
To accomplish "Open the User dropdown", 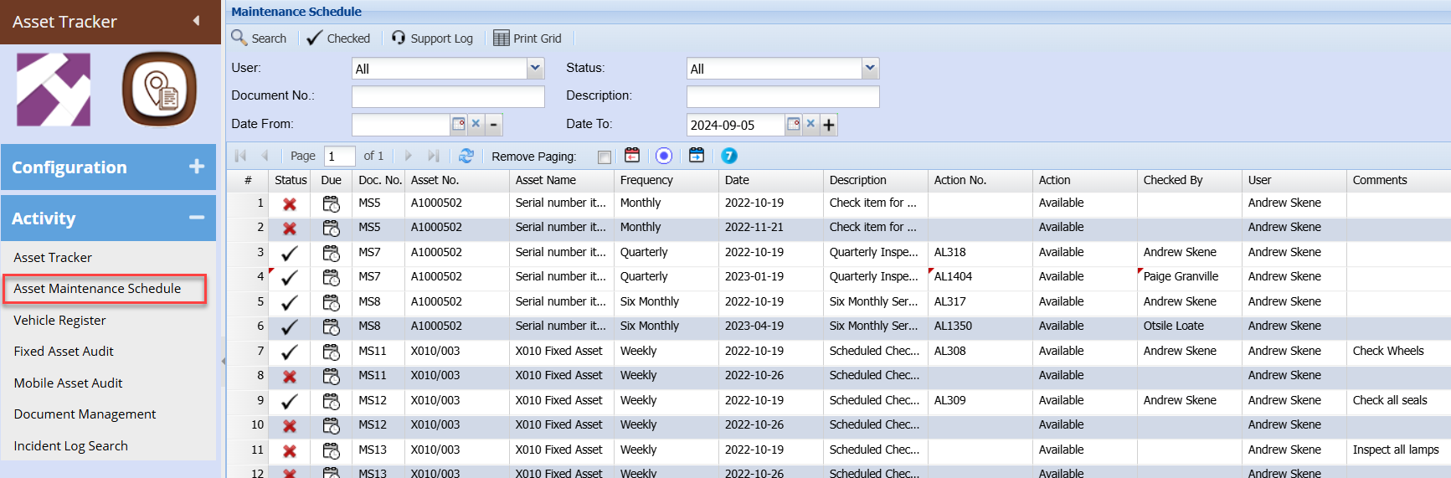I will pyautogui.click(x=535, y=69).
